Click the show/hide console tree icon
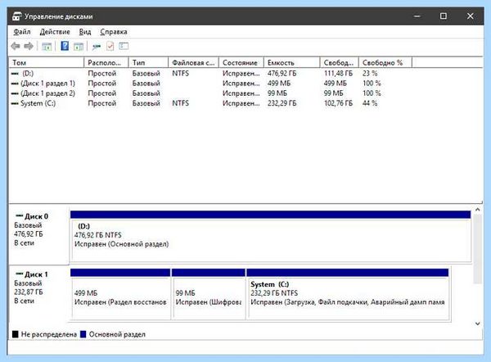This screenshot has width=491, height=362. (47, 47)
